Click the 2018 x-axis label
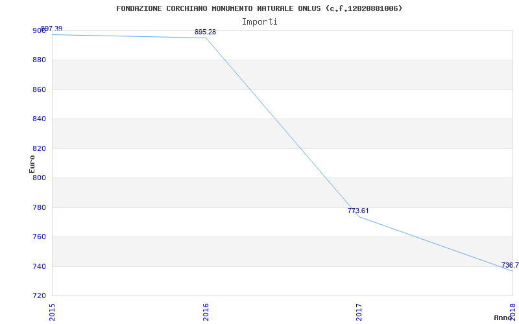 pos(513,312)
